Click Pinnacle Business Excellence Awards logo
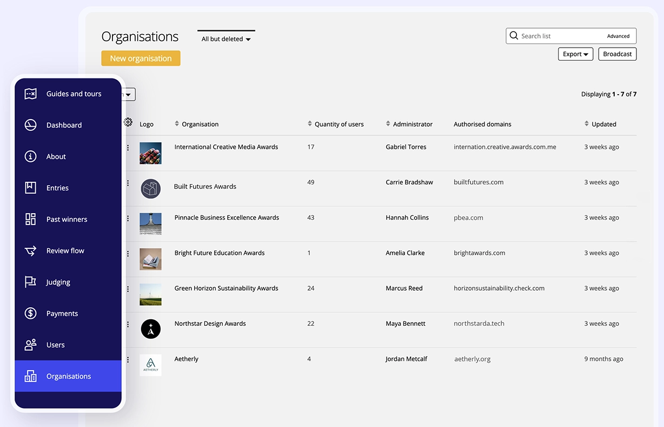 [x=150, y=224]
